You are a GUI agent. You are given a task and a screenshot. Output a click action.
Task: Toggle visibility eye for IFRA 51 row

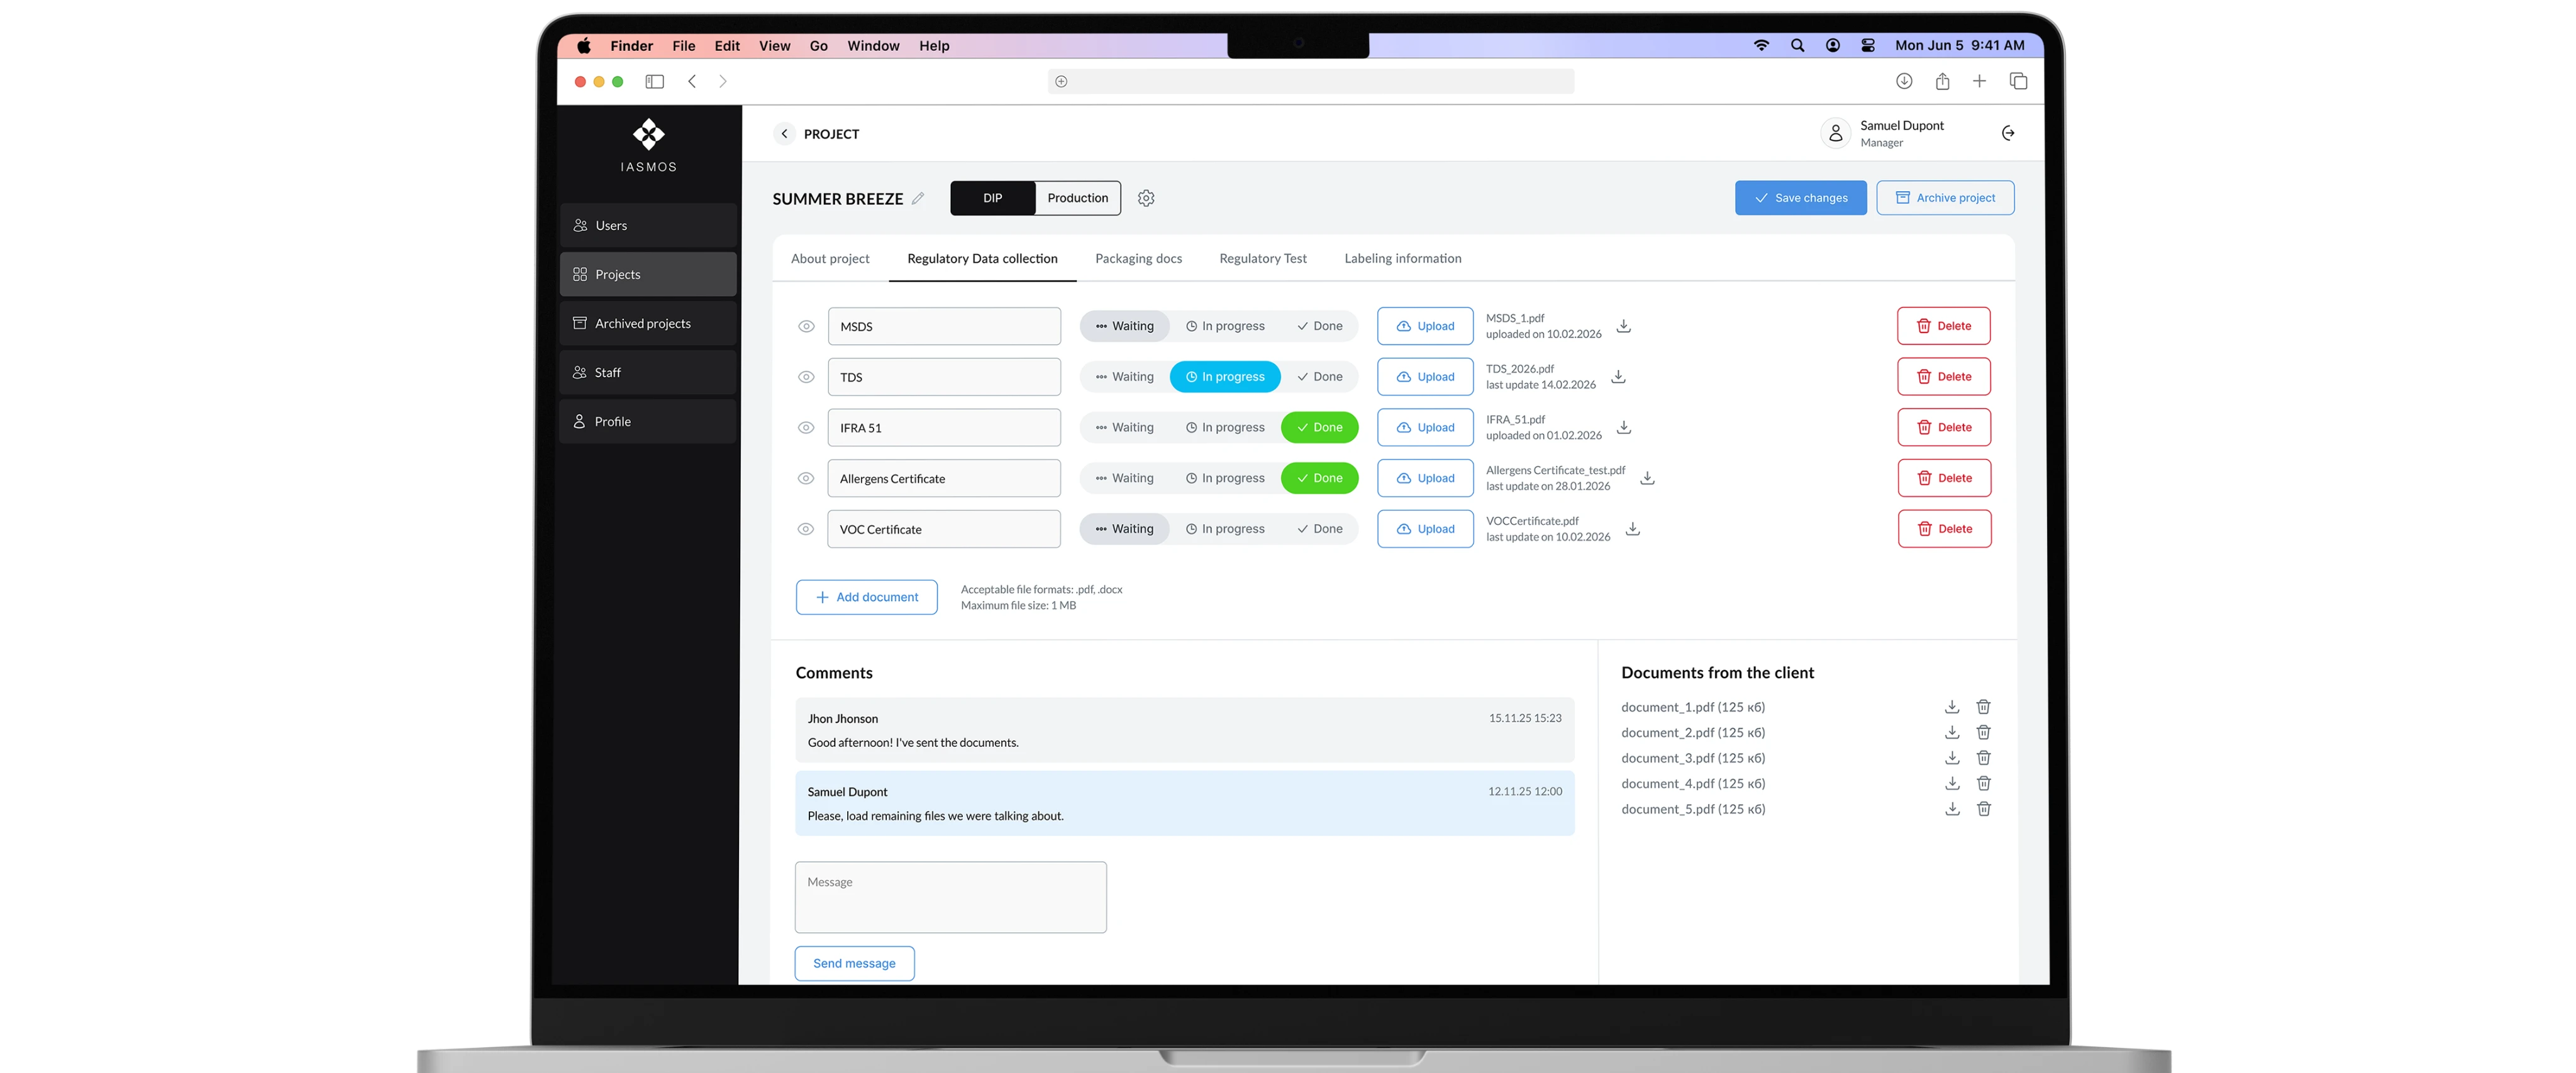tap(806, 427)
